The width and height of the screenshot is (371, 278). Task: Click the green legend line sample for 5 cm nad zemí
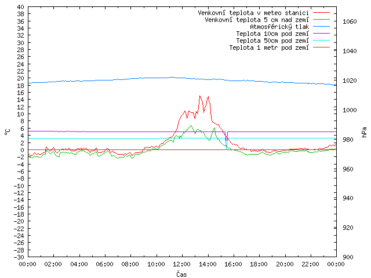tap(321, 19)
